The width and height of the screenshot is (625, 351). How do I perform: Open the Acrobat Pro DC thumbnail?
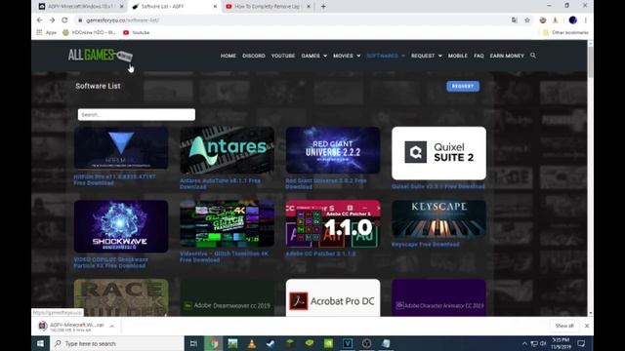click(x=333, y=297)
